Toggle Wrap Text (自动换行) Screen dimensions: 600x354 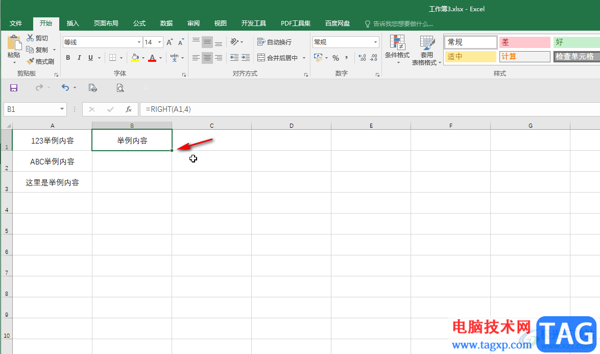point(274,42)
